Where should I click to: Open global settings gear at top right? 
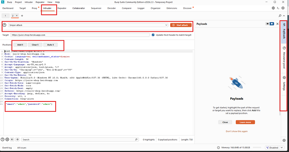283,8
